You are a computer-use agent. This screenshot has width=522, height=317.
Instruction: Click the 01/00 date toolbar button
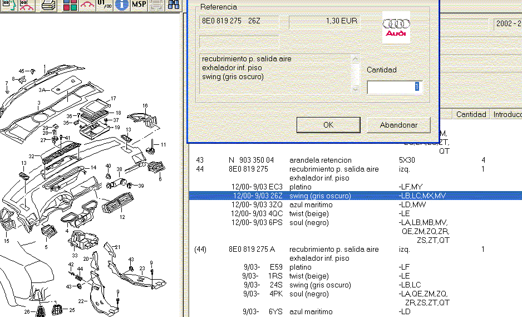(105, 5)
